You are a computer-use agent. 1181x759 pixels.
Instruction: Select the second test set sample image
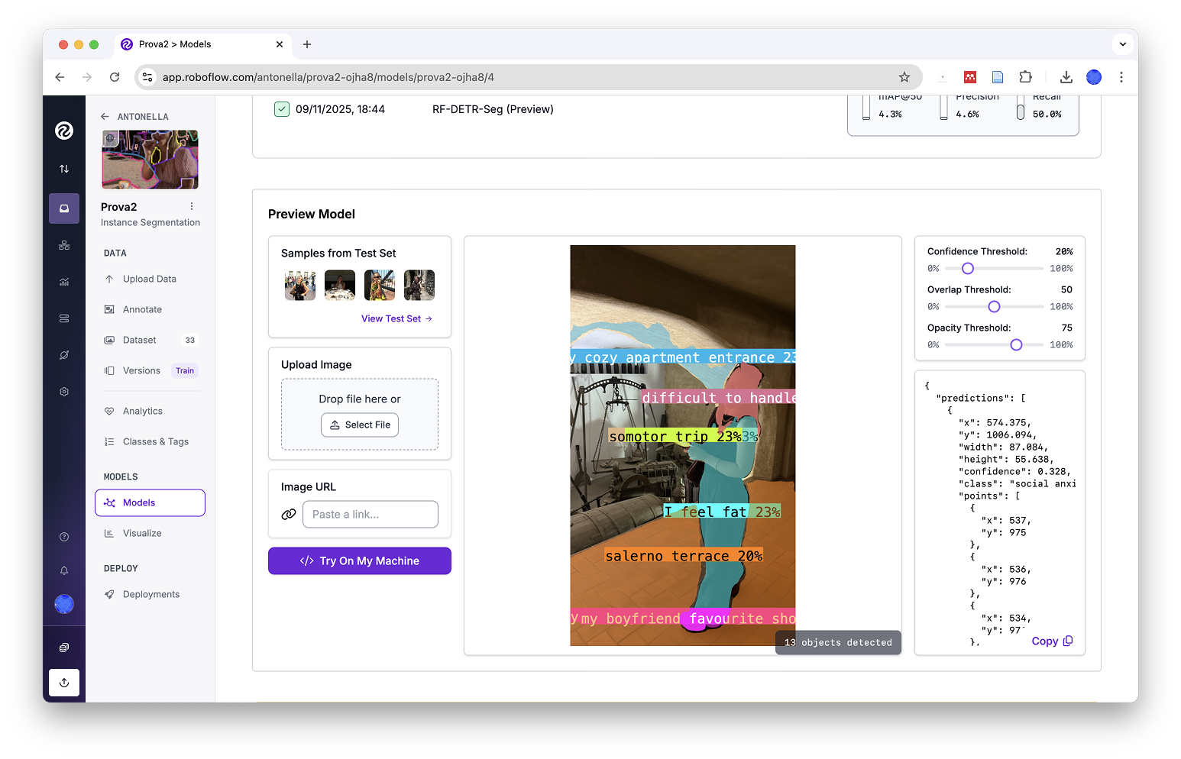click(x=340, y=285)
